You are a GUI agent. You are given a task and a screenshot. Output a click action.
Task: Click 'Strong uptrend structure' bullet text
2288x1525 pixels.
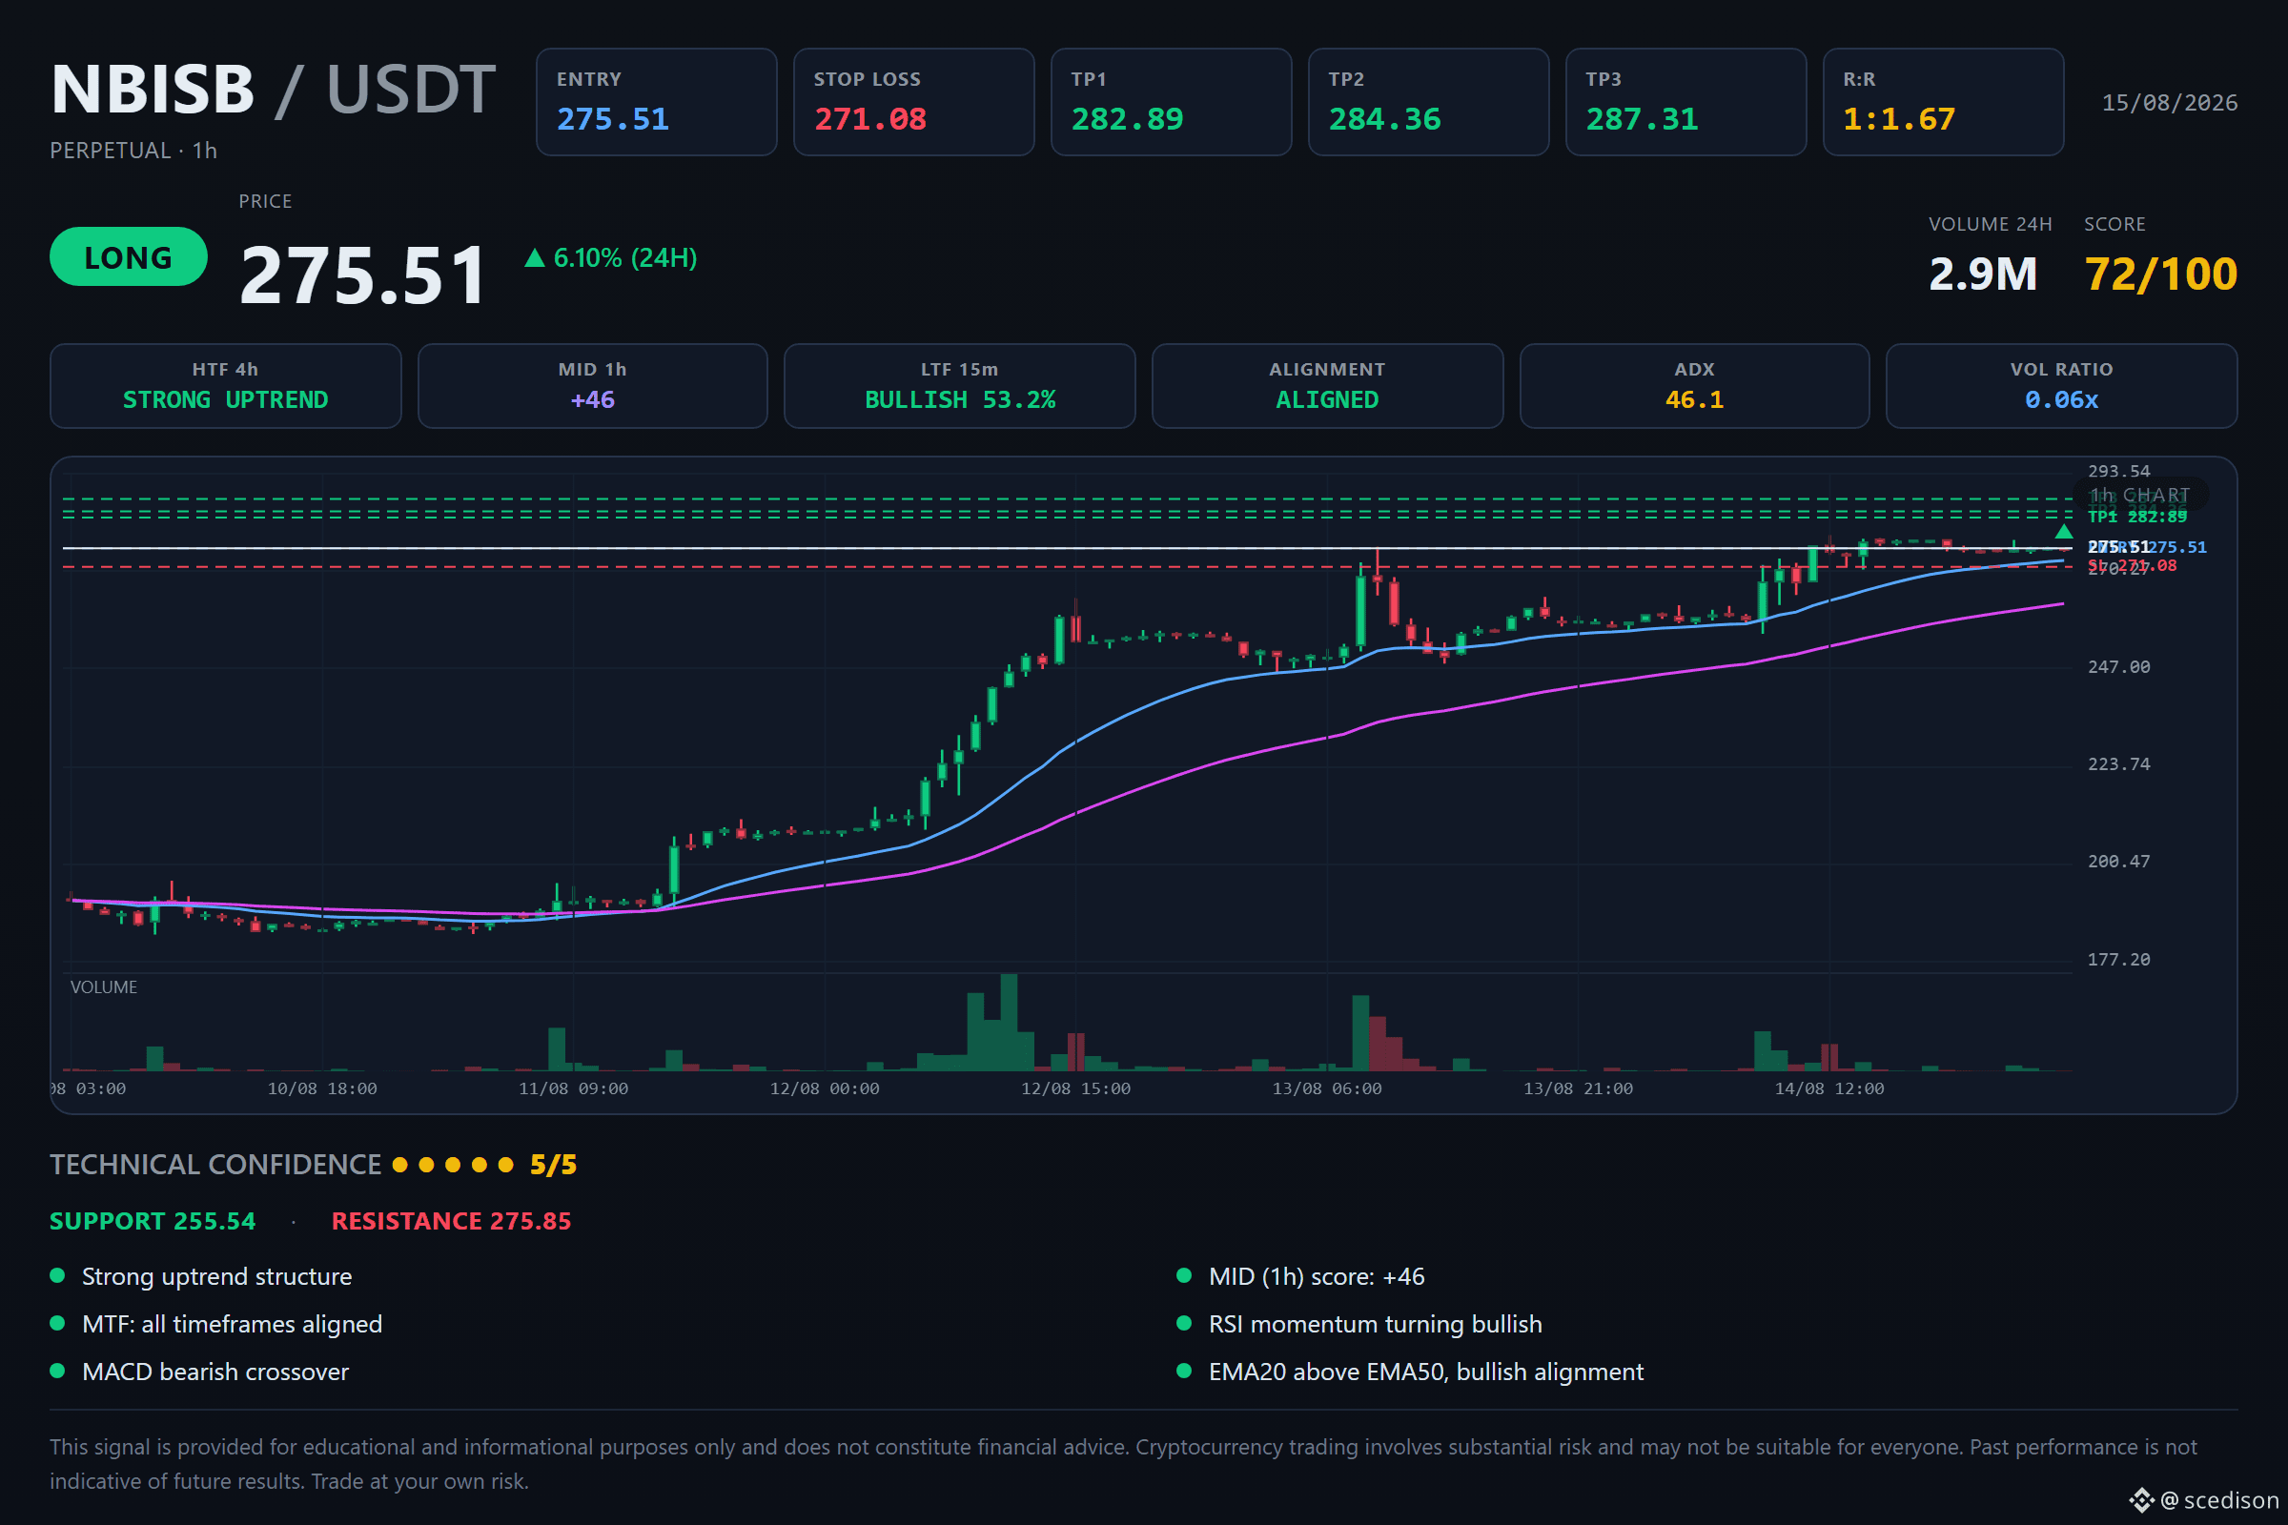[217, 1277]
